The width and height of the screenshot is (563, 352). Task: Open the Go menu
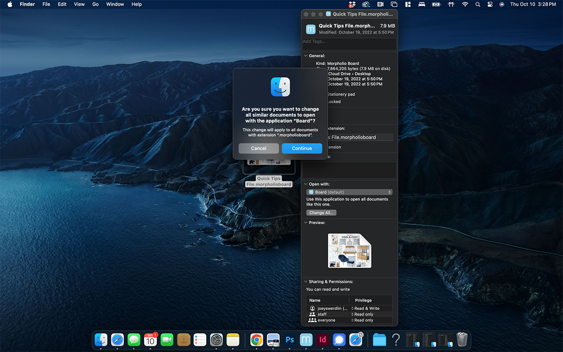pos(95,4)
